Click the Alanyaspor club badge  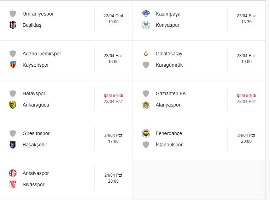coord(146,105)
